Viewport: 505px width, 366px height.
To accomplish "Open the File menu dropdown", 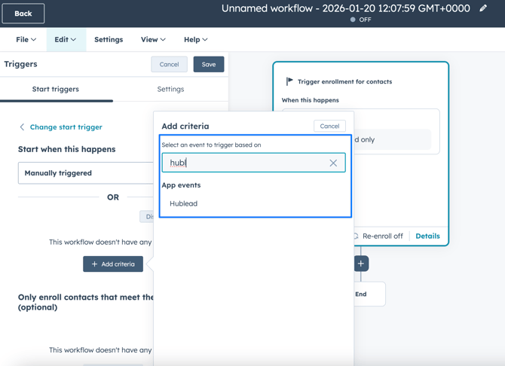I will 26,39.
